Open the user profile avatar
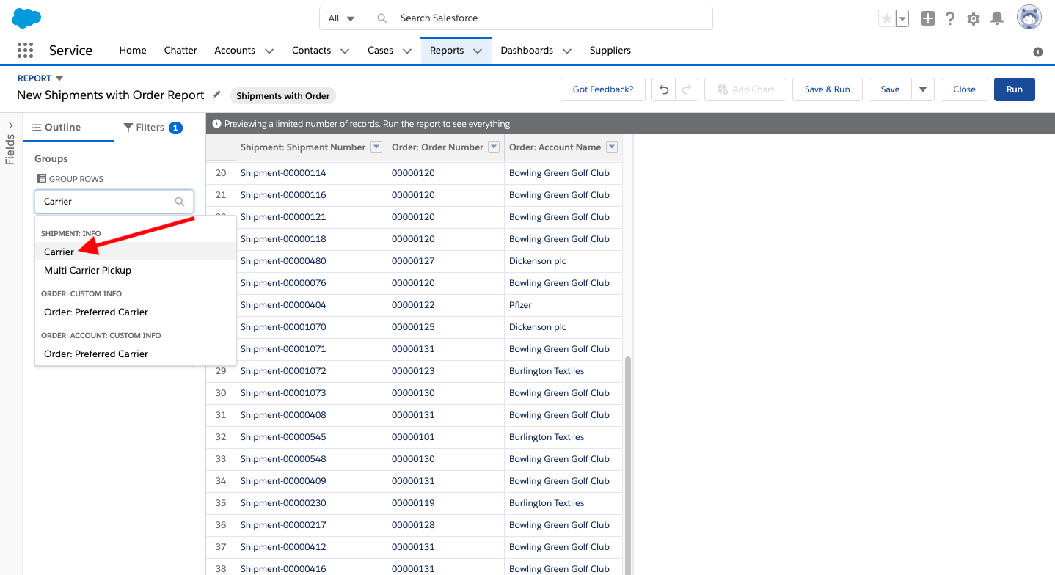 coord(1029,18)
